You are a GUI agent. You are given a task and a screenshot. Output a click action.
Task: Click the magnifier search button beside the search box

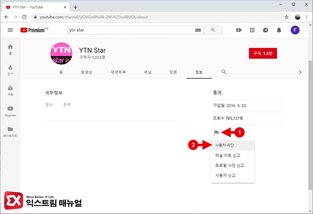(x=213, y=30)
